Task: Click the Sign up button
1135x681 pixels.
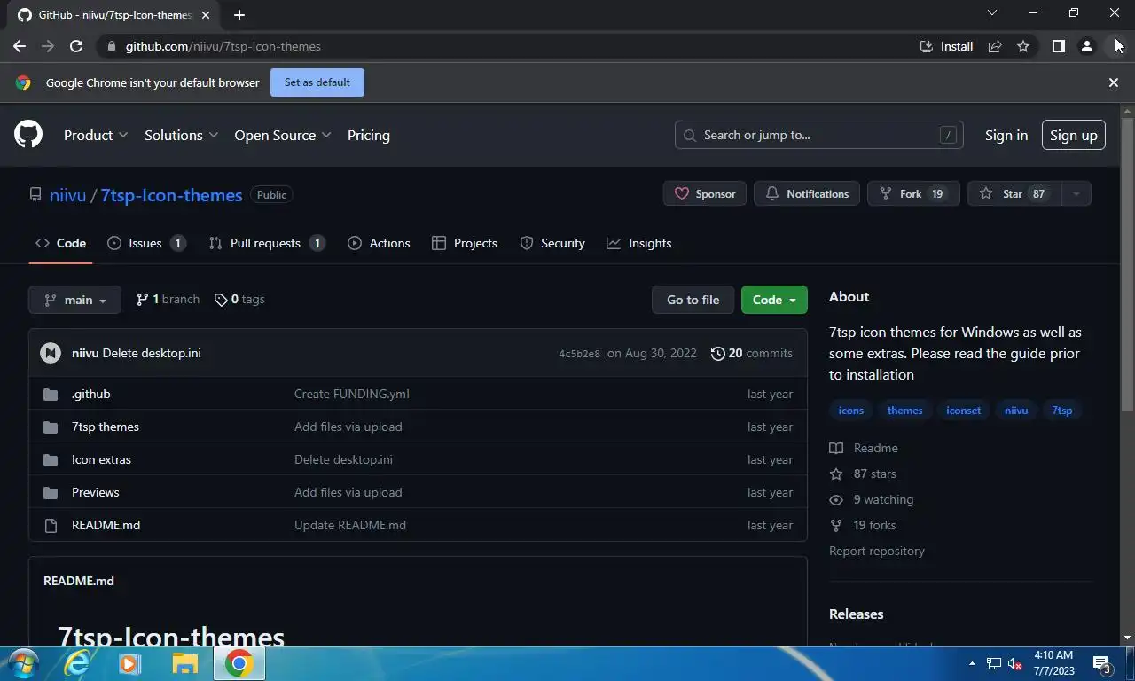Action: [x=1074, y=135]
